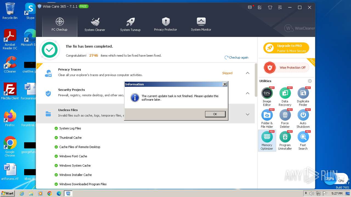Click the WiseCleaner logo

[x=300, y=28]
